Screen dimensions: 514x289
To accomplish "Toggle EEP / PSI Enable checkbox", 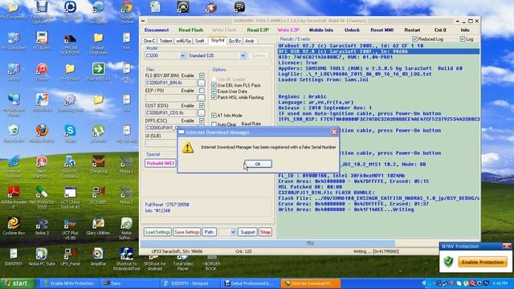I will tap(202, 91).
